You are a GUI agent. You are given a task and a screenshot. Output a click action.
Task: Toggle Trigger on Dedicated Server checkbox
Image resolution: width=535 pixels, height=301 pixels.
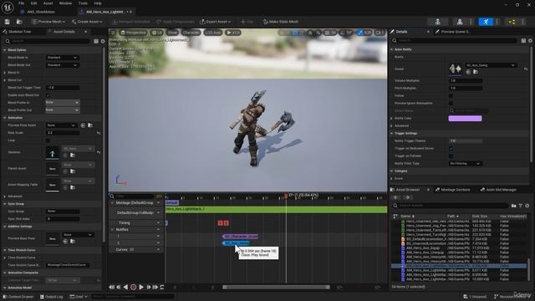(x=451, y=149)
